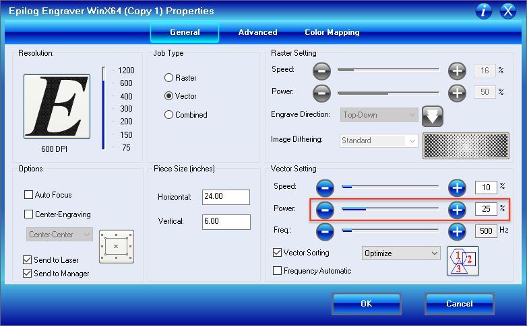Open the Engrave Direction dropdown

click(379, 115)
